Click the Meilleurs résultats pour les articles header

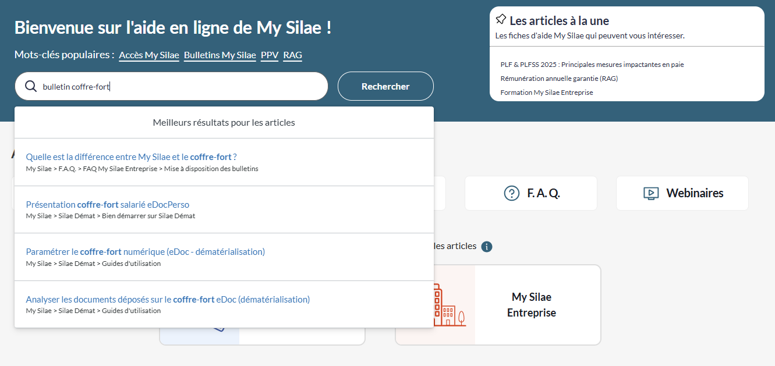pyautogui.click(x=224, y=123)
